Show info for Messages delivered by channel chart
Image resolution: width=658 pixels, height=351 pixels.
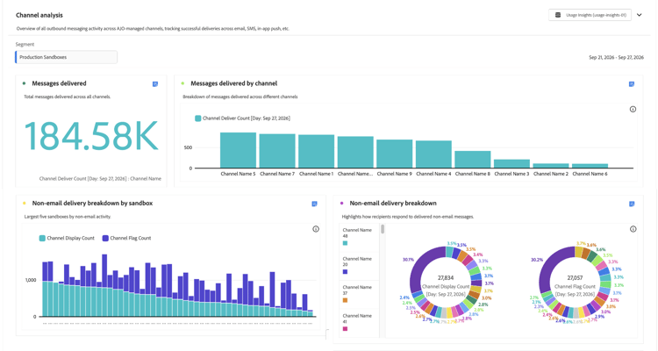pos(633,109)
